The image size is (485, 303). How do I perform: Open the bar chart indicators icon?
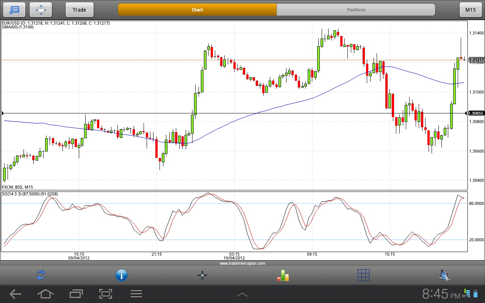[x=283, y=275]
